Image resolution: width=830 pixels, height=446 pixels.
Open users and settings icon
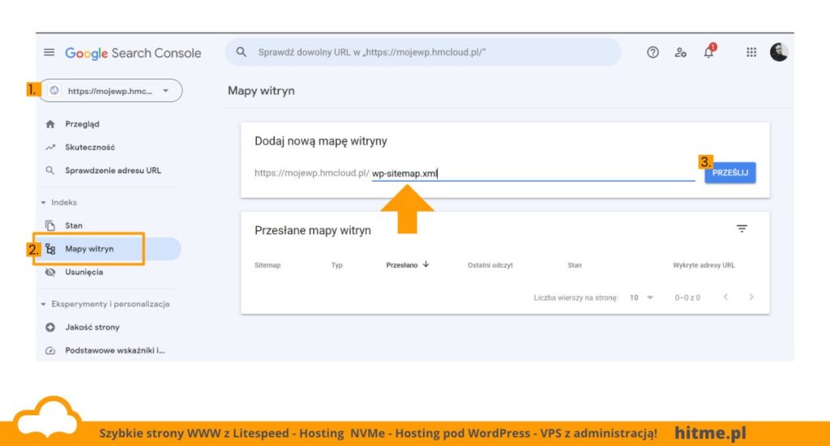(681, 53)
